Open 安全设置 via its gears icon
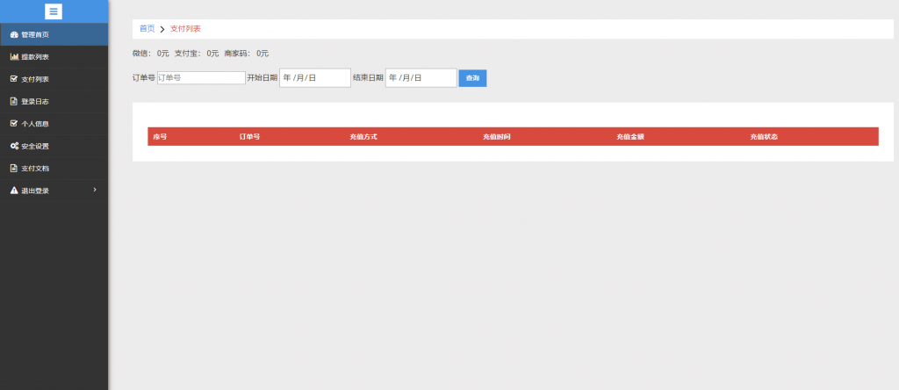This screenshot has width=899, height=390. (x=14, y=146)
